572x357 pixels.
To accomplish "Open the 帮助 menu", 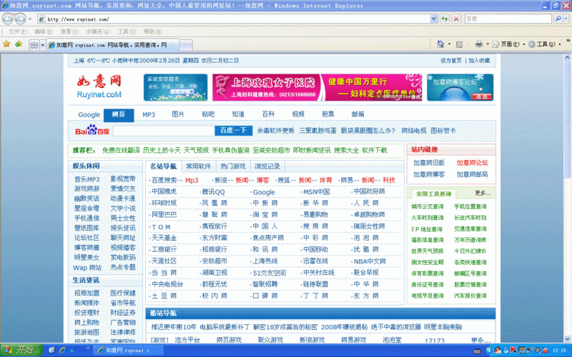I will point(152,31).
